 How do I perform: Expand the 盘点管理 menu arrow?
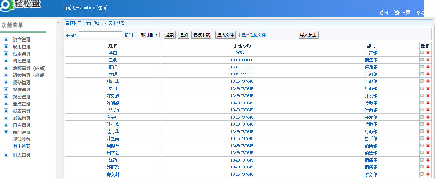point(6,104)
